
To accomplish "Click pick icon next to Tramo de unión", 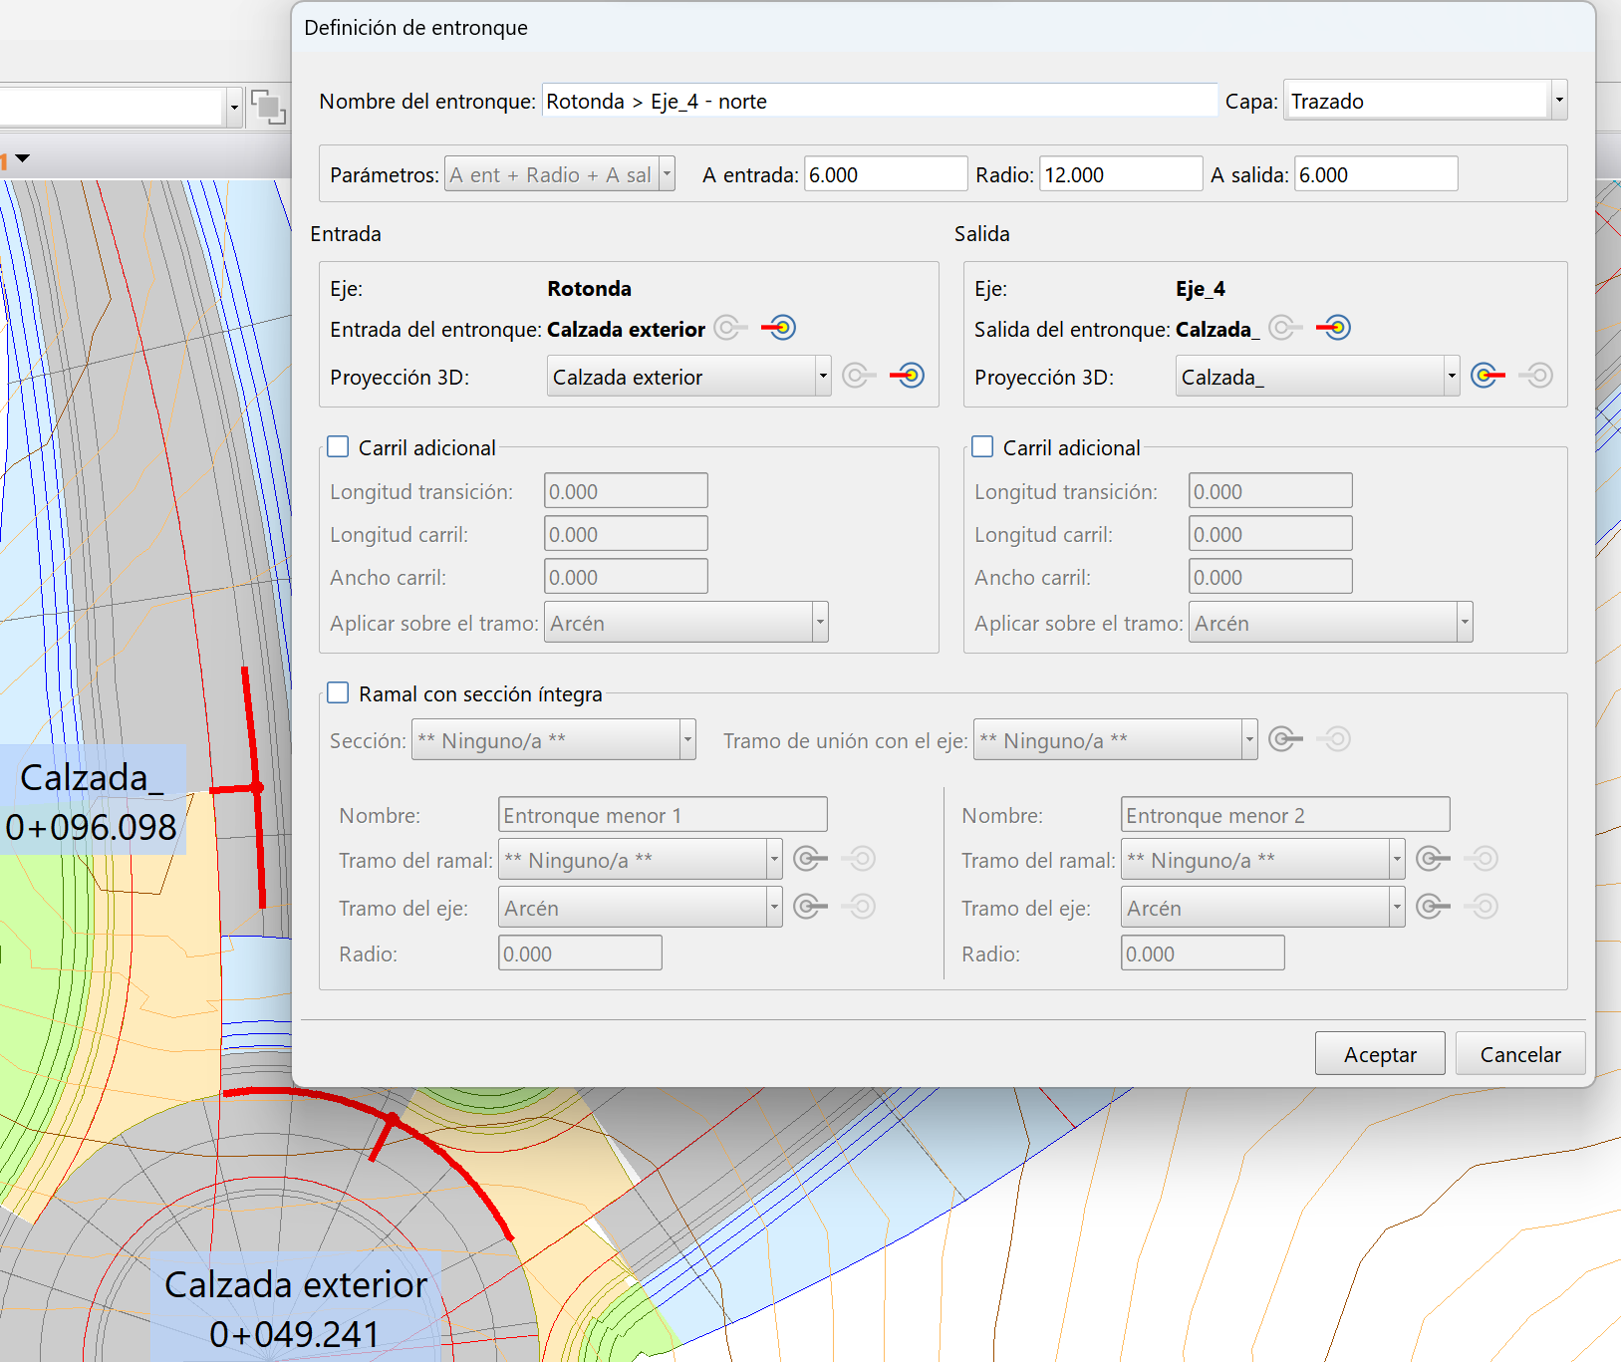I will 1285,739.
